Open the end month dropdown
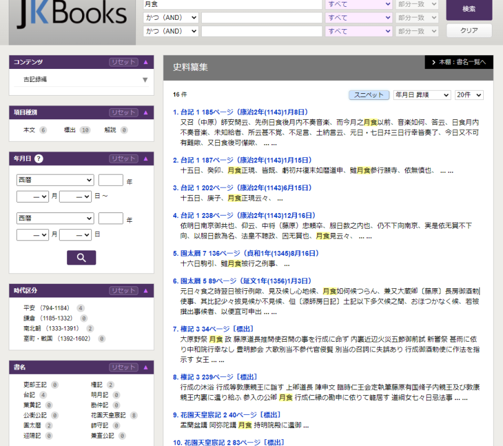 tap(33, 235)
